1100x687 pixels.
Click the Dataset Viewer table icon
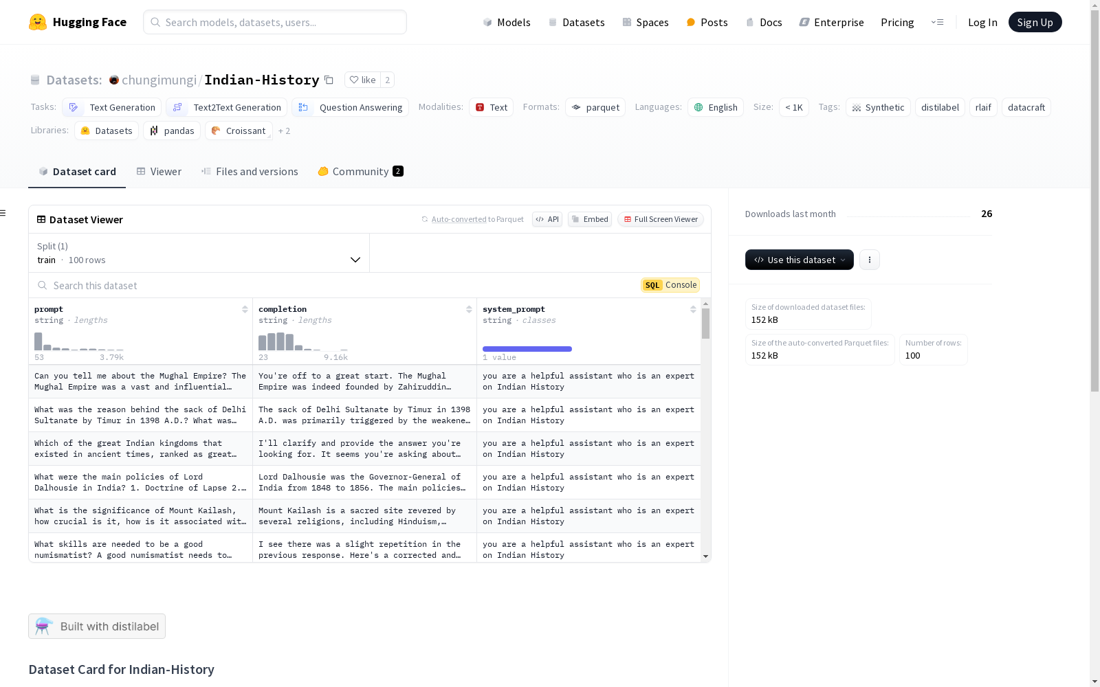coord(41,219)
